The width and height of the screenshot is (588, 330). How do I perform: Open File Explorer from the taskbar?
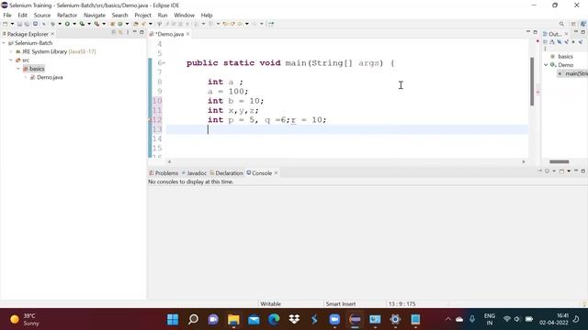click(233, 320)
